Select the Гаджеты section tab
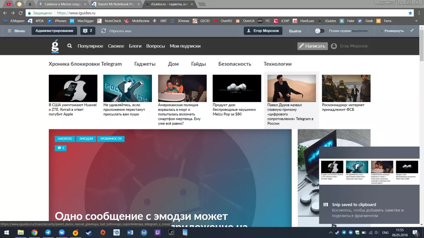 (145, 64)
